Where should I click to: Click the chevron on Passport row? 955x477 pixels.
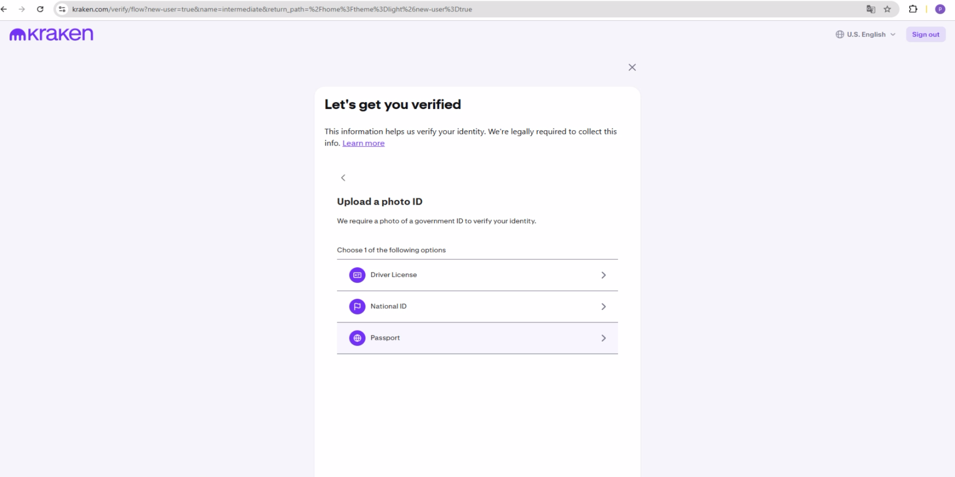click(x=603, y=338)
